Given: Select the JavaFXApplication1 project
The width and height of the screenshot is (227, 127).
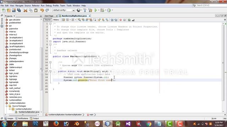Looking at the screenshot, I should pyautogui.click(x=17, y=47).
